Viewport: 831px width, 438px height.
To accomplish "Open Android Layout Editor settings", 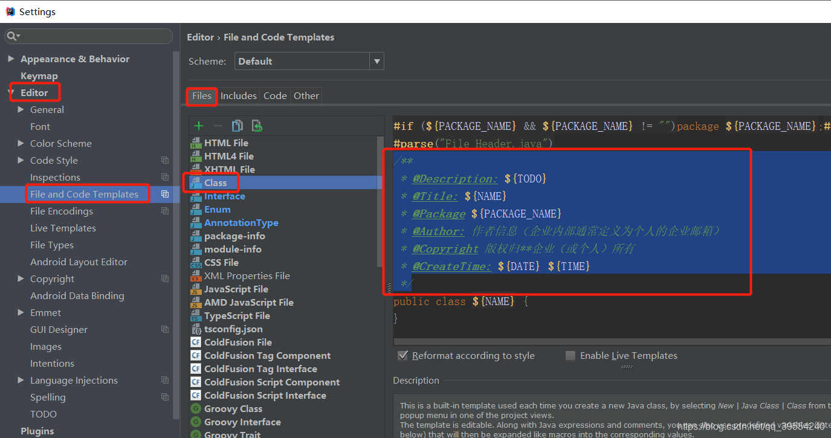I will pyautogui.click(x=79, y=262).
